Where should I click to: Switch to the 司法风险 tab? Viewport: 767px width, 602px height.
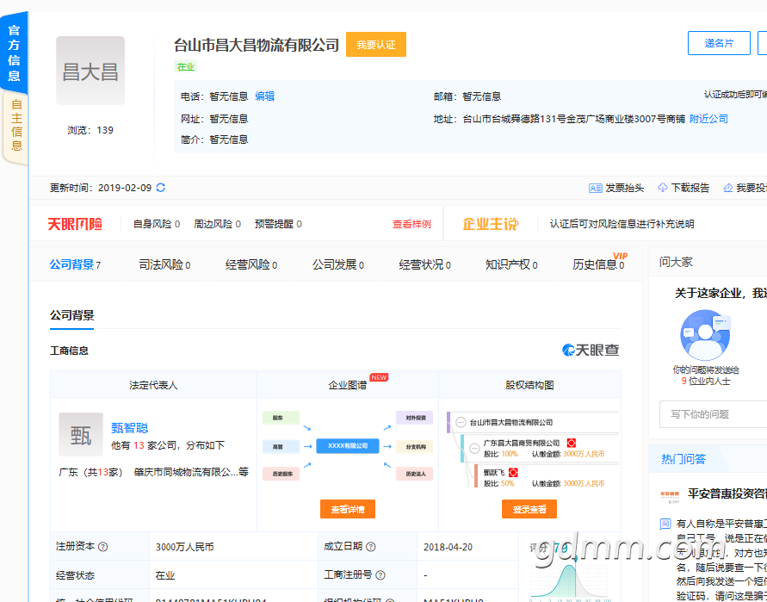coord(164,264)
